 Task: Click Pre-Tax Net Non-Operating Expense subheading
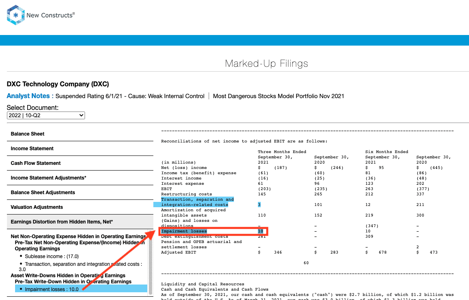tap(80, 245)
